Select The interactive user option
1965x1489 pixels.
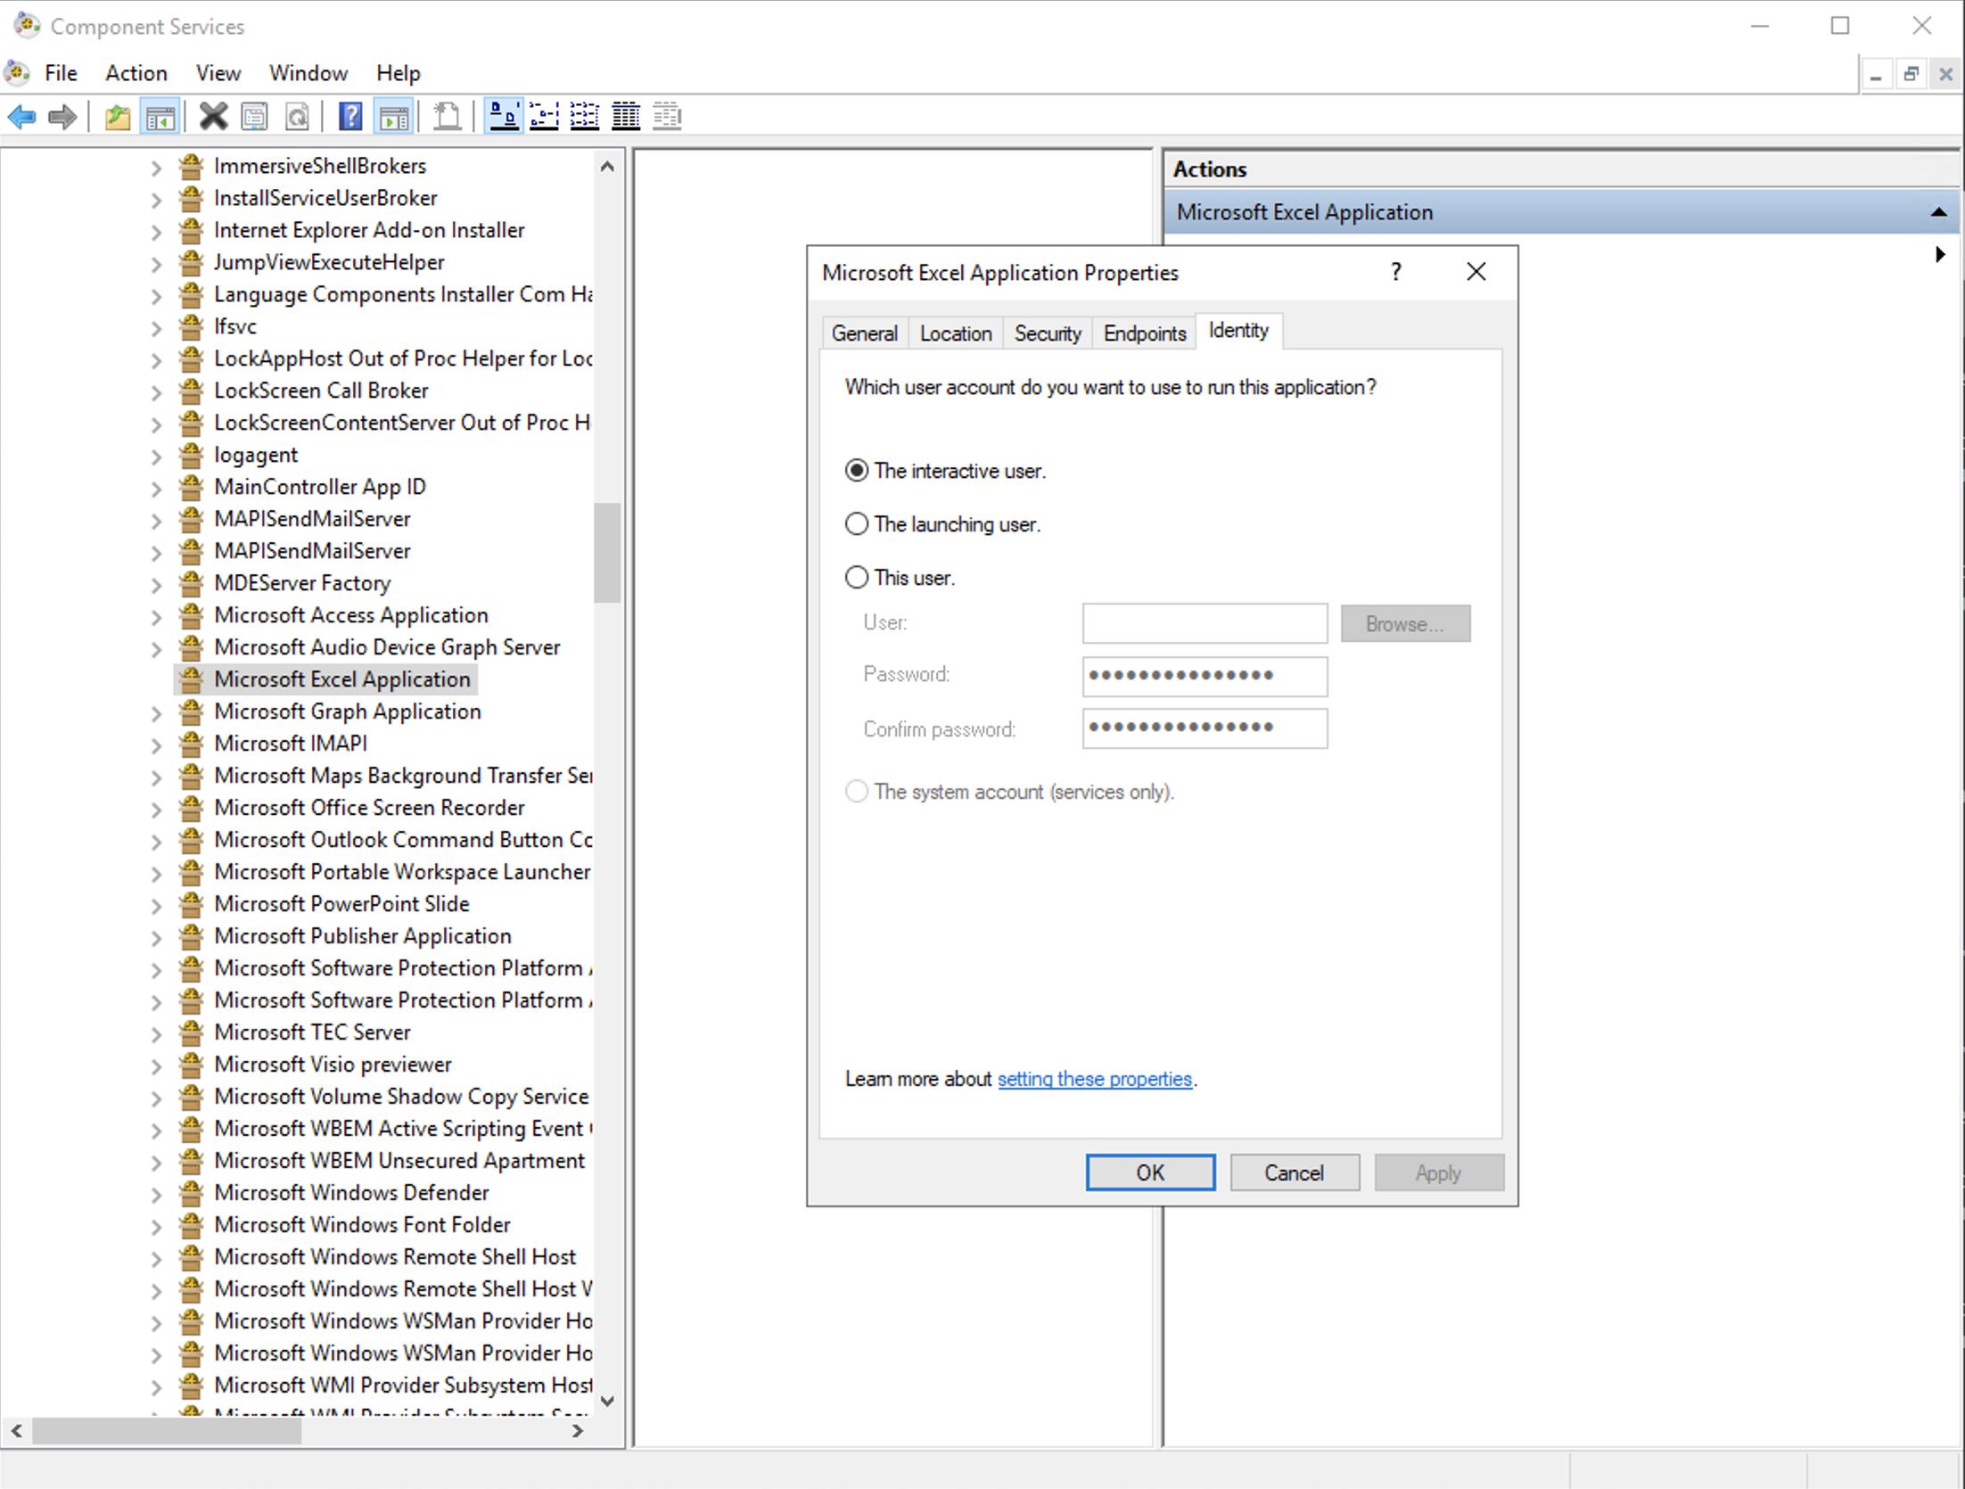[x=856, y=471]
